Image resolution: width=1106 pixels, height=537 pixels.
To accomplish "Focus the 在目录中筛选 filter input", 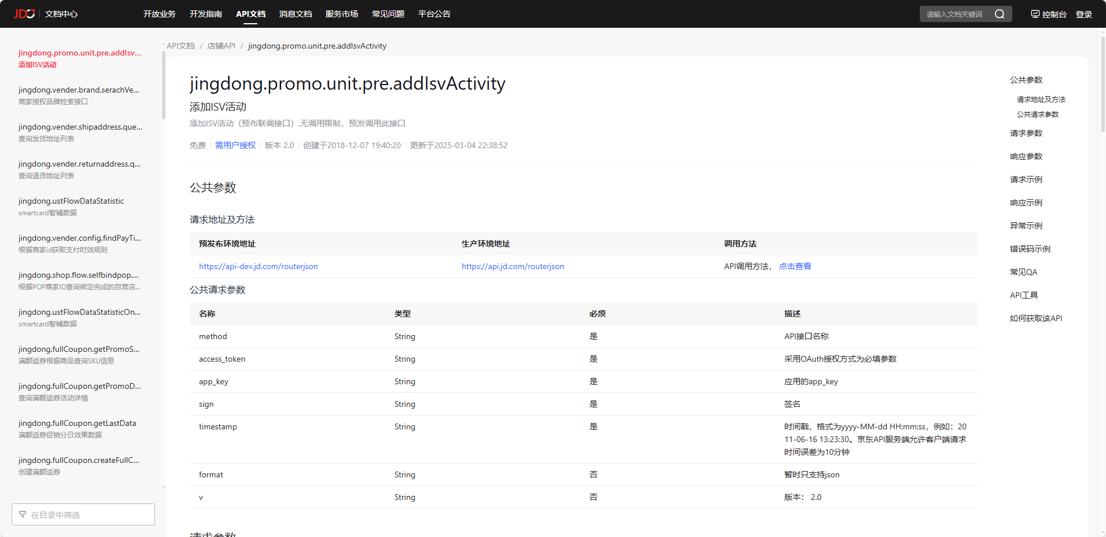I will tap(87, 514).
